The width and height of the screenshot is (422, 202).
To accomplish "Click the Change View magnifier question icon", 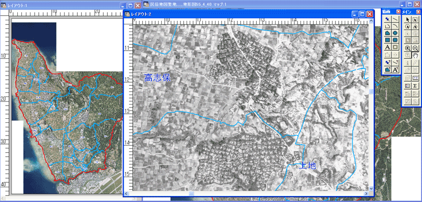I will 407,55.
